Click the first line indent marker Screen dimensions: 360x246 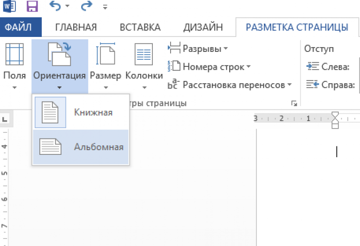coord(335,115)
